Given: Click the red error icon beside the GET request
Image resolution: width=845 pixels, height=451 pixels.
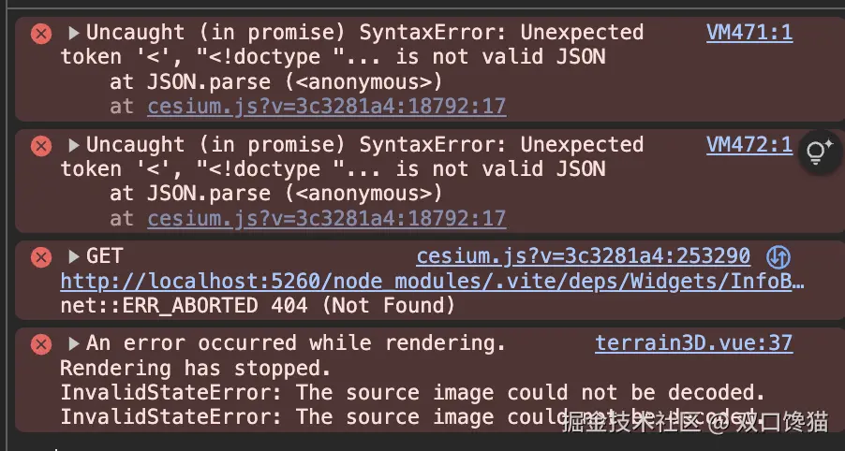Looking at the screenshot, I should click(41, 257).
